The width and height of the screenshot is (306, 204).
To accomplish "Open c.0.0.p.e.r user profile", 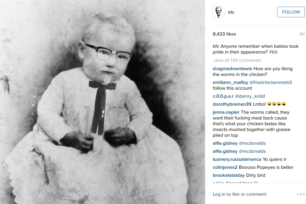I will point(223,96).
